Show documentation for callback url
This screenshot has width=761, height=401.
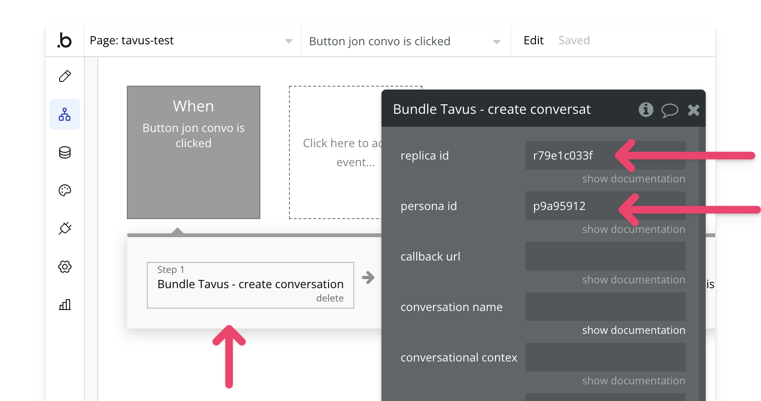point(634,280)
